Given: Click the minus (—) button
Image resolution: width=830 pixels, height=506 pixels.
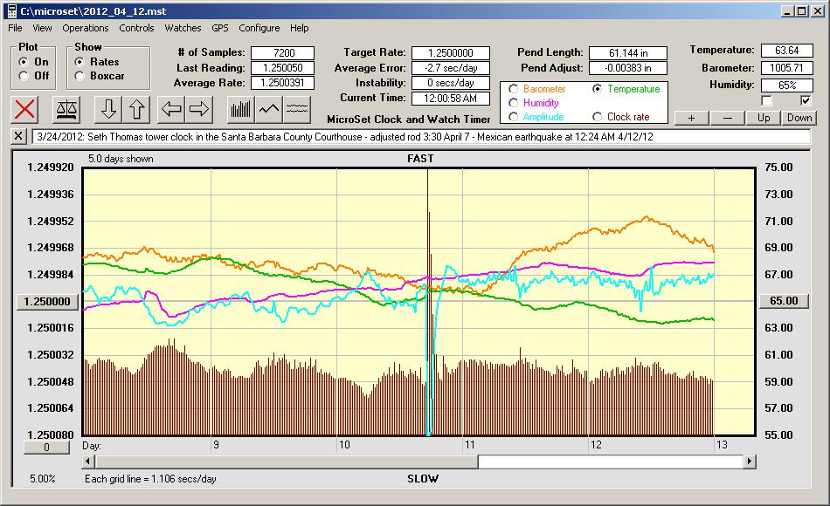Looking at the screenshot, I should point(727,118).
